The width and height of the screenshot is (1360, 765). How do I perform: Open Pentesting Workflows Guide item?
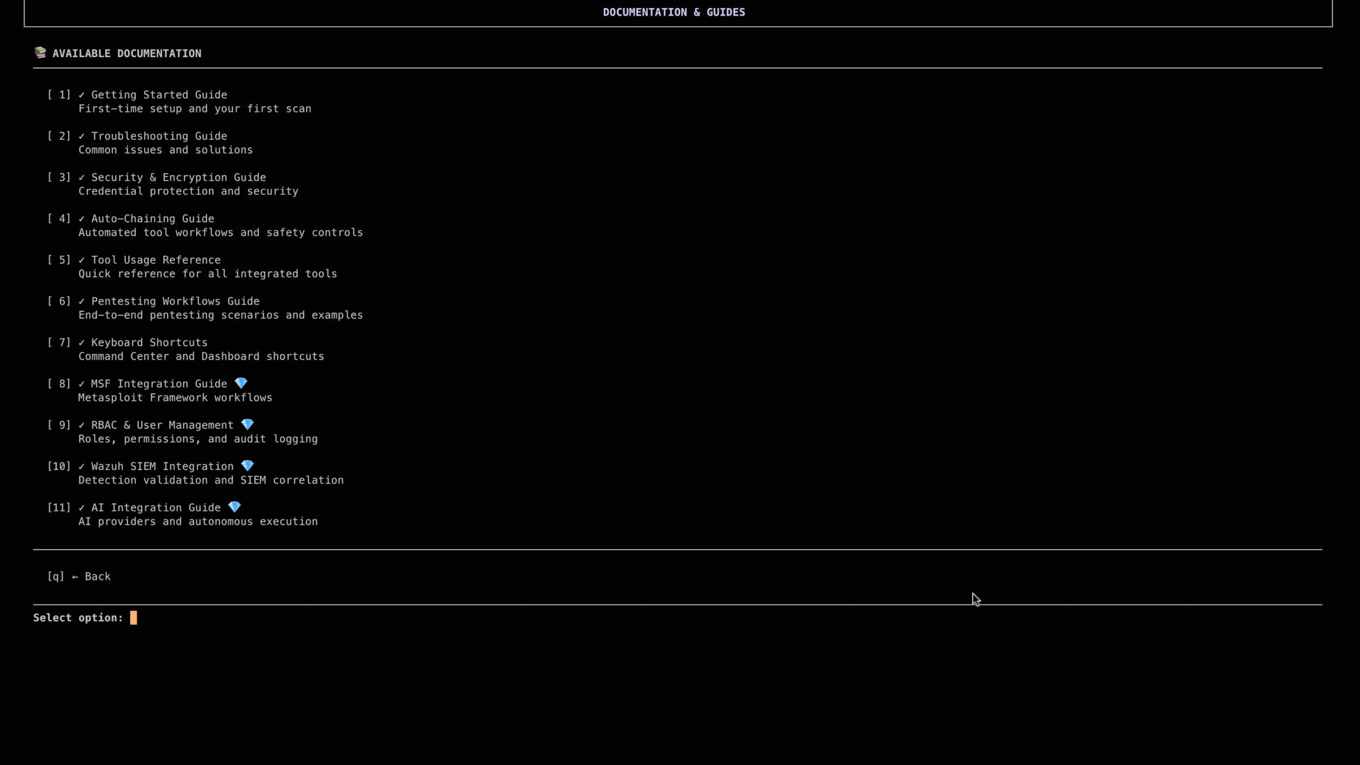click(x=175, y=301)
